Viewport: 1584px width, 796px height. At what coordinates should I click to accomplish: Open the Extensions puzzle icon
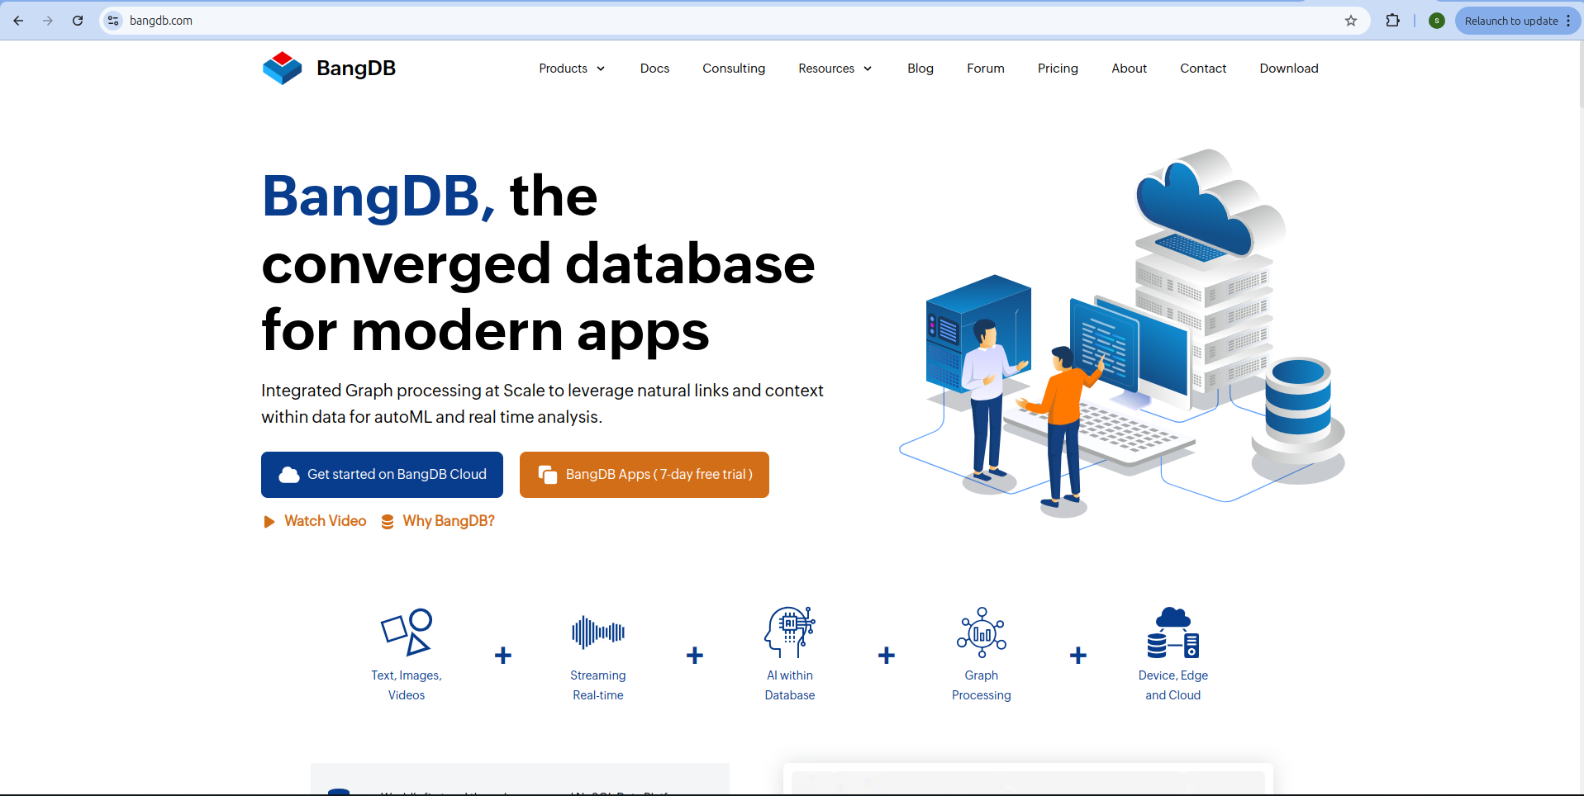(x=1393, y=21)
